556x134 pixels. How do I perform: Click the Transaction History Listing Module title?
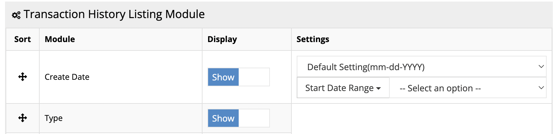(114, 14)
